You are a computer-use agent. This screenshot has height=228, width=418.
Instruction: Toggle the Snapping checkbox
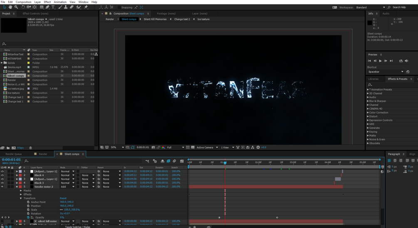pyautogui.click(x=119, y=7)
